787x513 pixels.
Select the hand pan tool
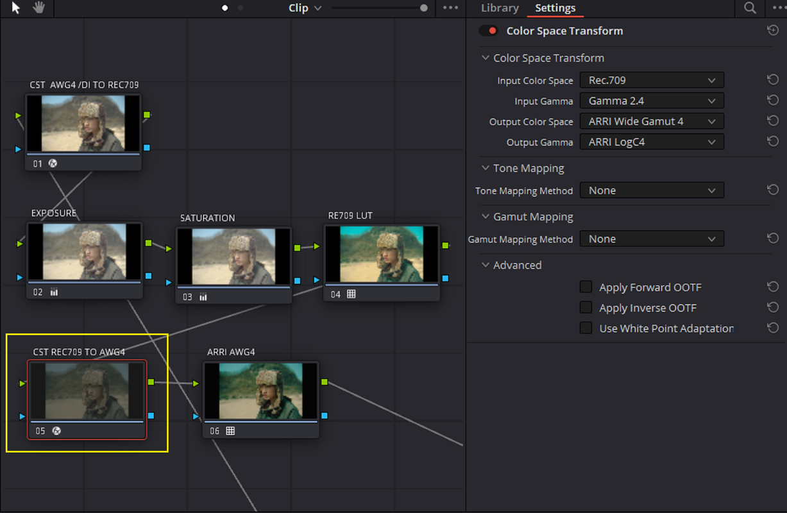(x=39, y=8)
